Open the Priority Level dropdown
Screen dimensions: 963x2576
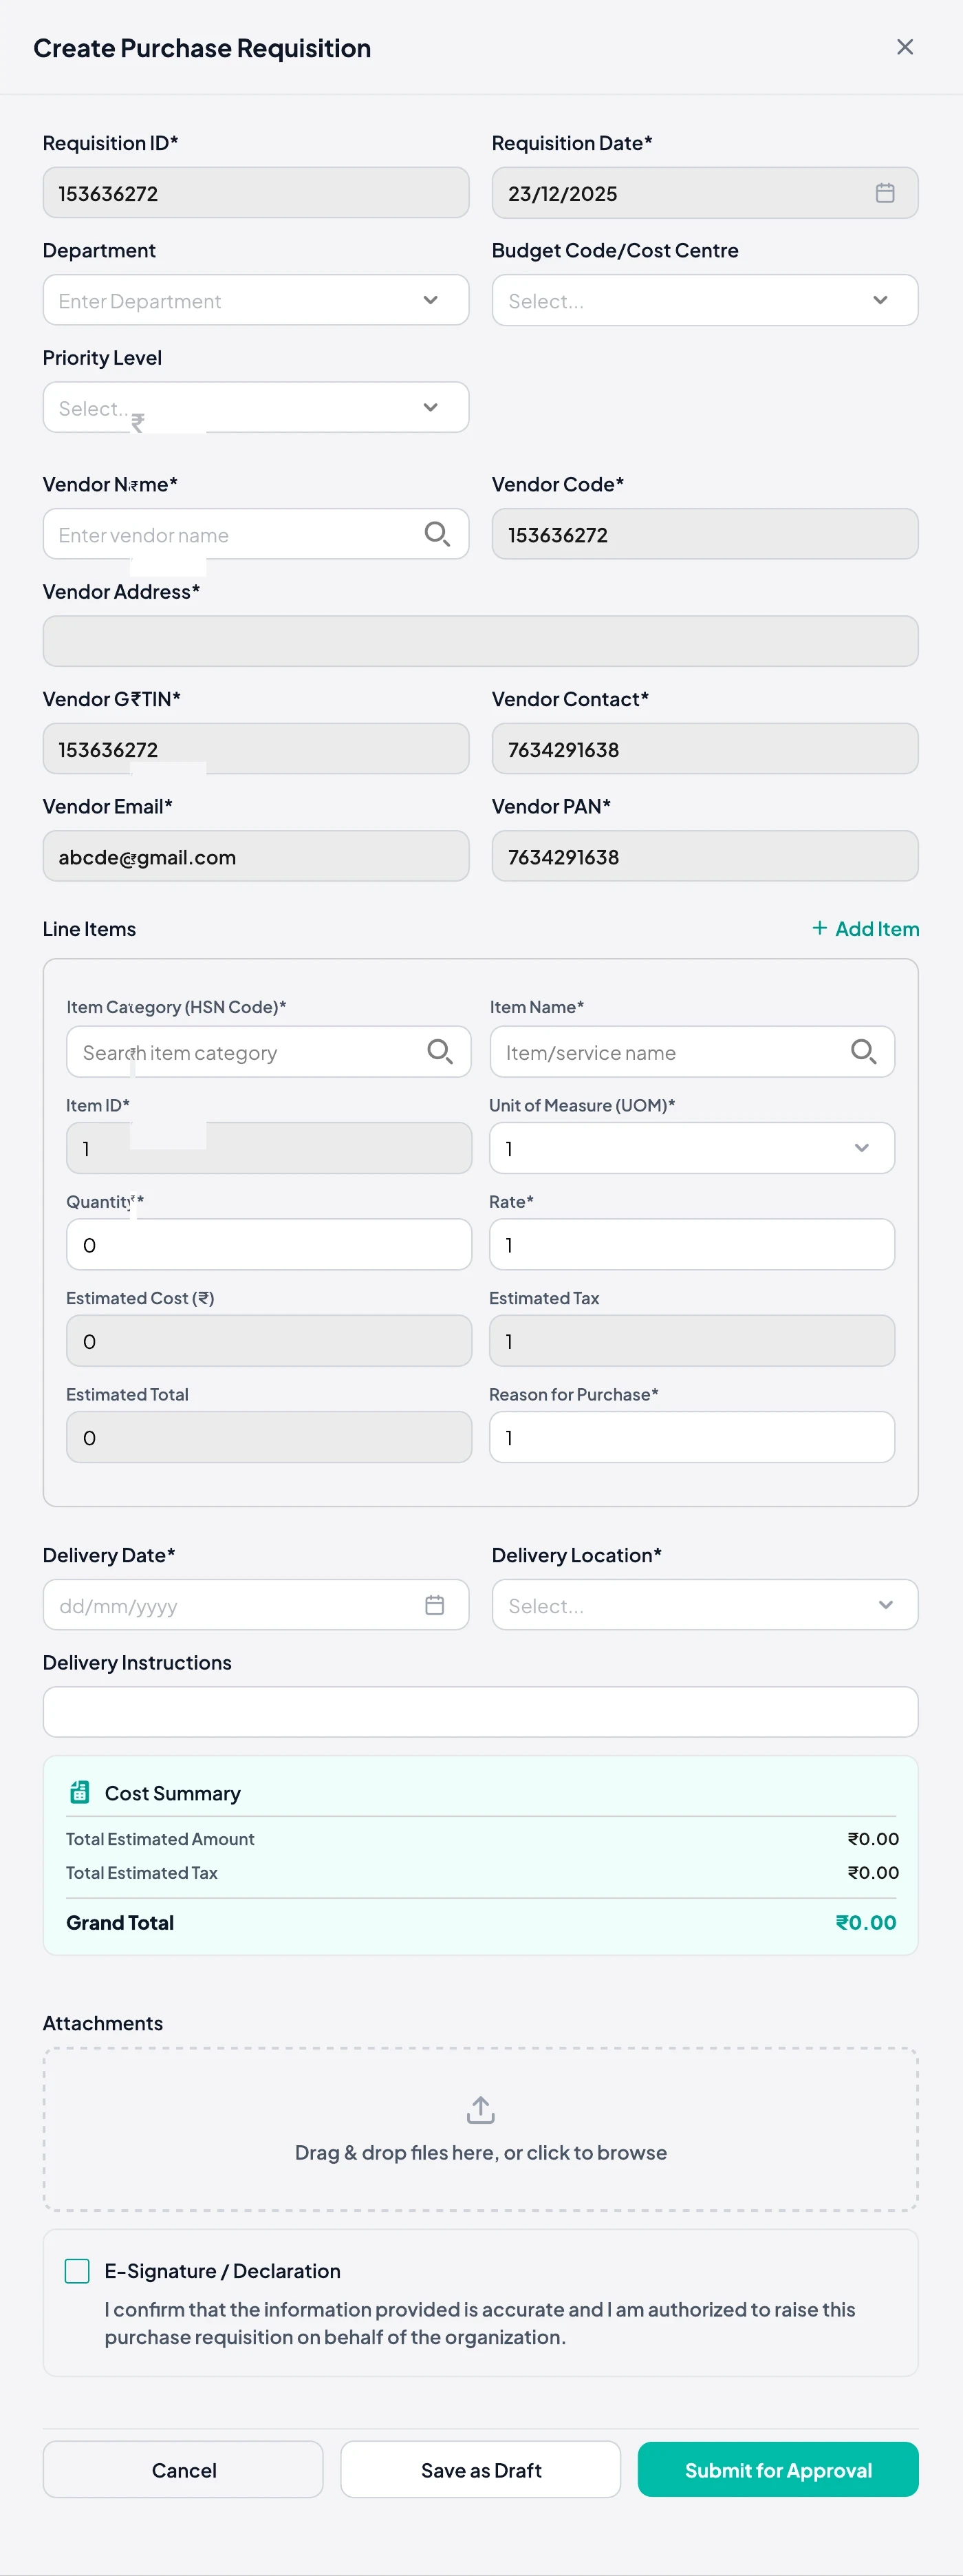pos(256,407)
